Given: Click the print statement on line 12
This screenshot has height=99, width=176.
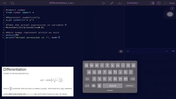Looking at the screenshot, I should 33,37.
